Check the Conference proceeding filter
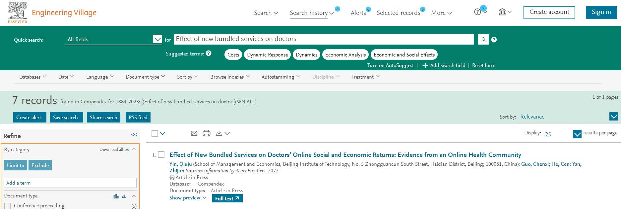 8,206
